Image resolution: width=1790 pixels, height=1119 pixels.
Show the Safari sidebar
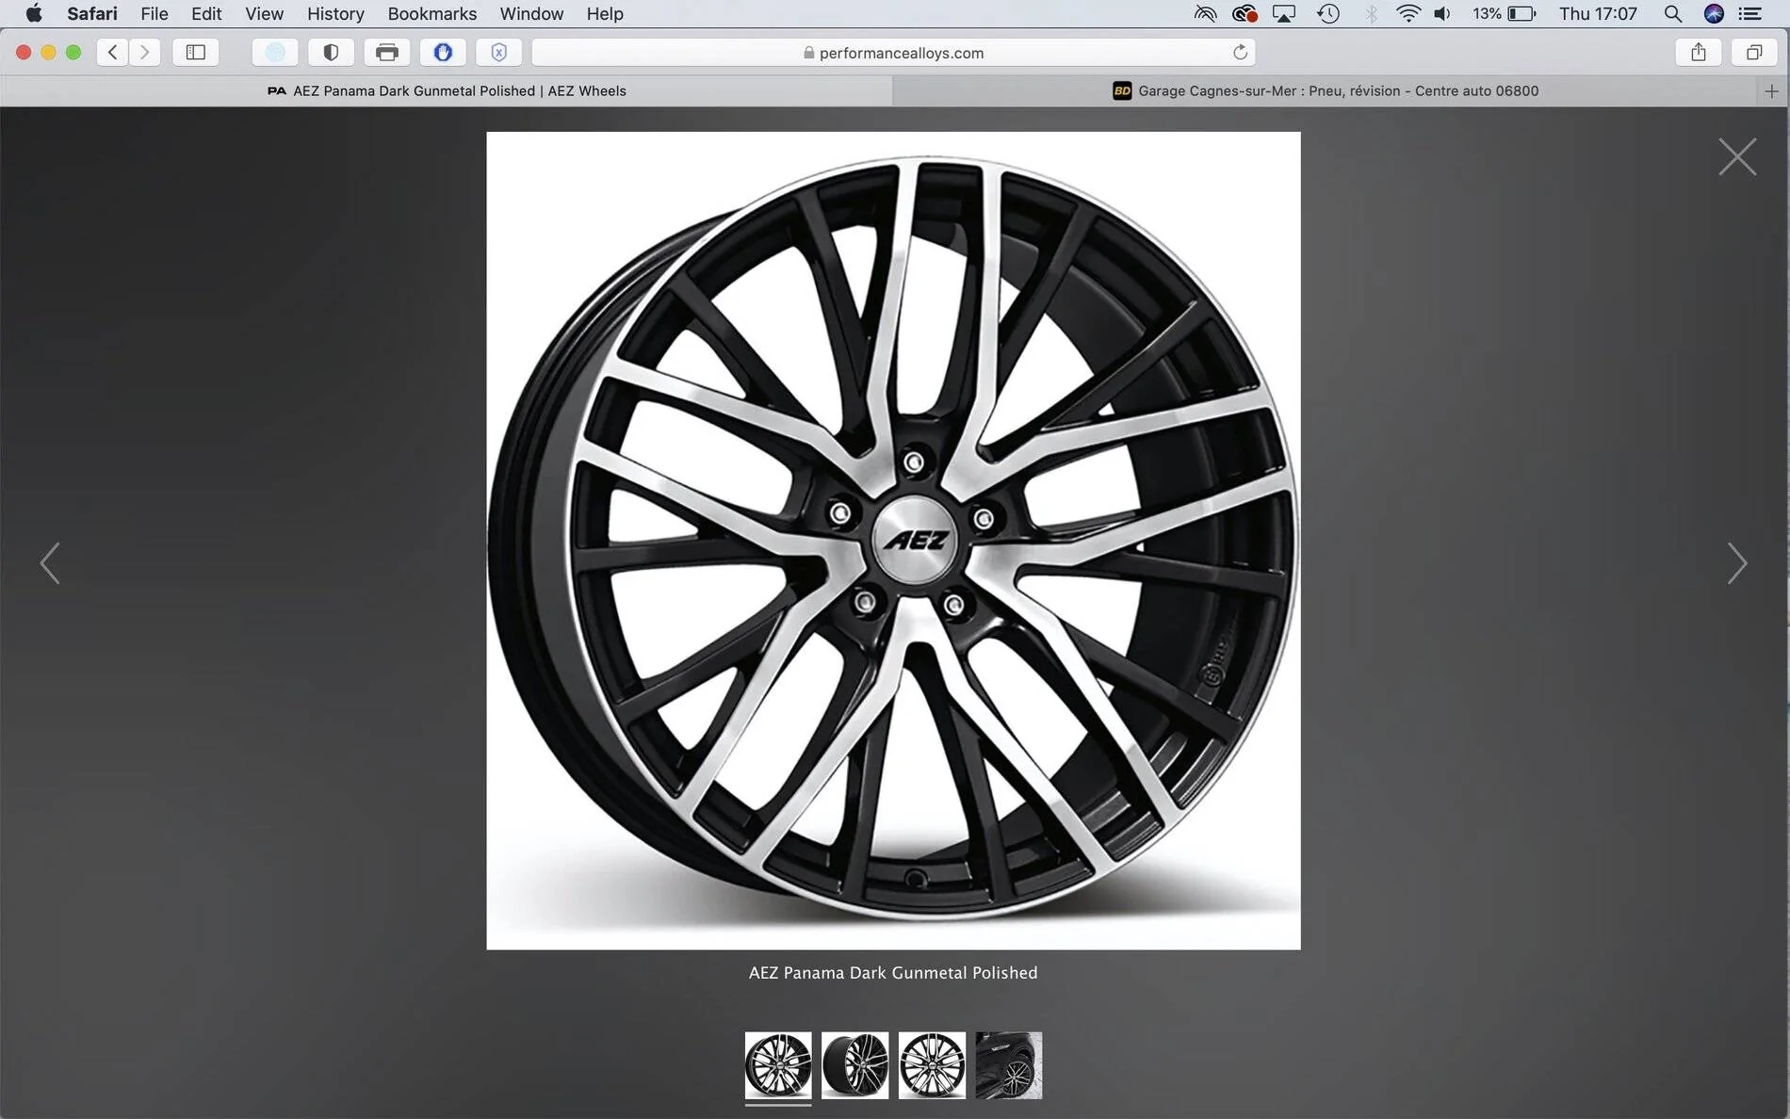point(196,53)
